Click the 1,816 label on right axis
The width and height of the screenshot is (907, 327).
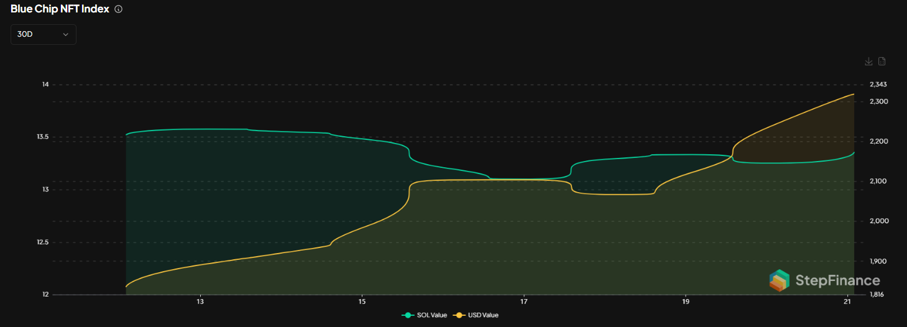877,295
